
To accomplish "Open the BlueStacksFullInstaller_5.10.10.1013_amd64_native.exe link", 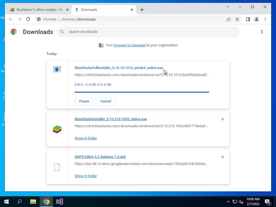I will [x=119, y=68].
